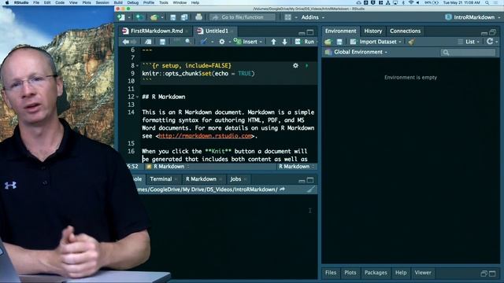Open the Packages tab
Screen dimensions: 504x283
click(376, 273)
